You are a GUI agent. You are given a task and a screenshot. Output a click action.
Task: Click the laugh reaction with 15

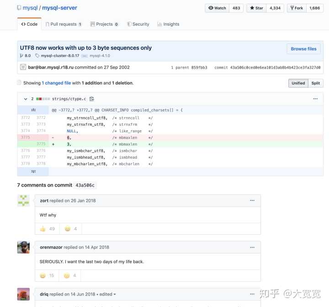[47, 275]
